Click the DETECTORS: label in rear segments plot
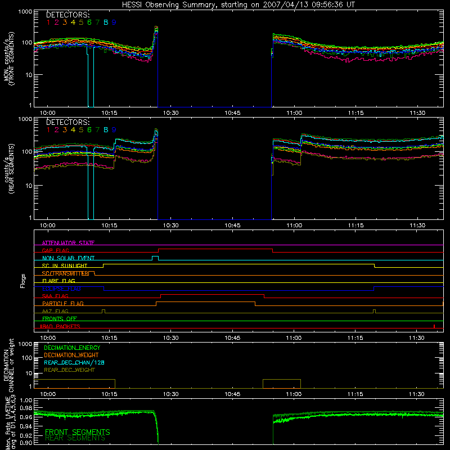 pos(68,122)
